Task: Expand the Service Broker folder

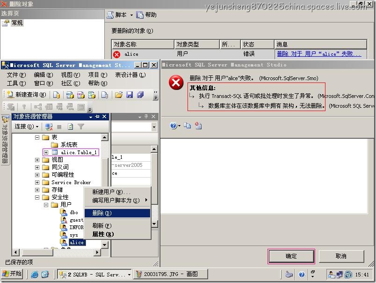Action: 37,182
